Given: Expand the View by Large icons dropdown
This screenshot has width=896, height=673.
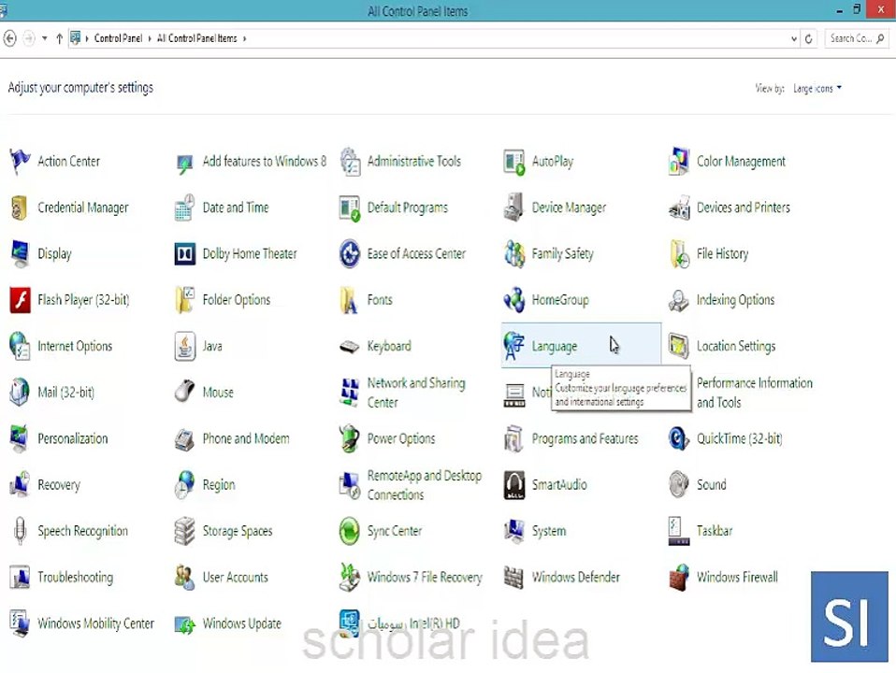Looking at the screenshot, I should (817, 89).
